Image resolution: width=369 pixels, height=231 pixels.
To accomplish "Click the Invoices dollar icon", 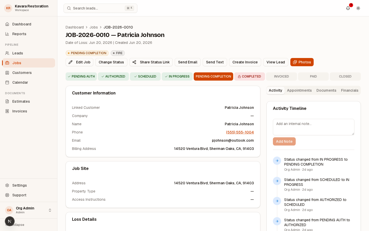I will pyautogui.click(x=7, y=111).
